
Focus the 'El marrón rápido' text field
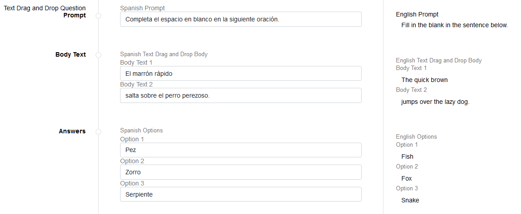click(241, 74)
